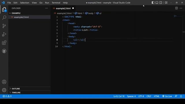Click the VS Code logo icon
The image size is (185, 104).
(3, 3)
